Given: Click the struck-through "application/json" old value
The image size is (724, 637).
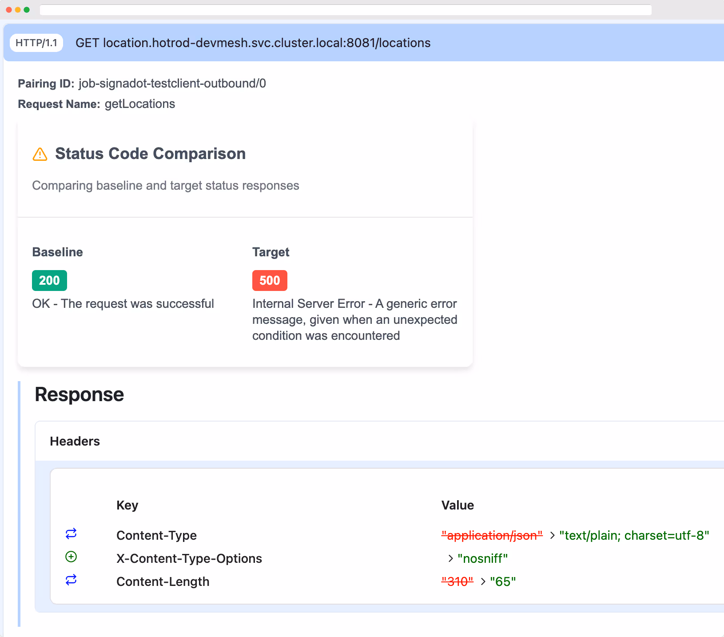Looking at the screenshot, I should click(x=492, y=536).
